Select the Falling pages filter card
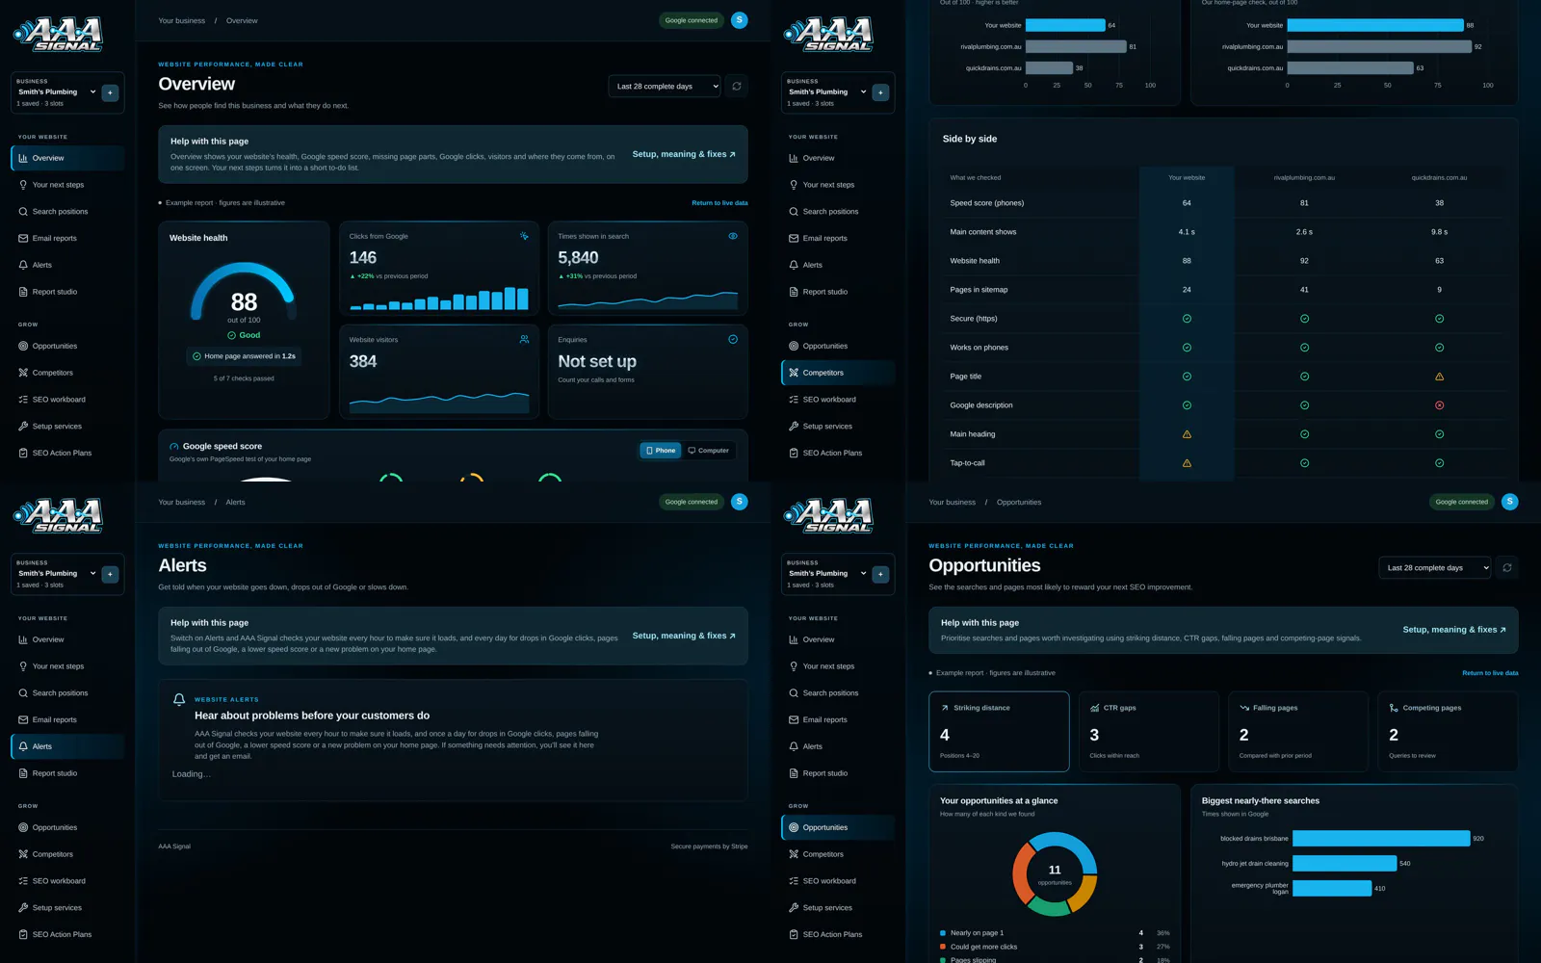 (1298, 732)
